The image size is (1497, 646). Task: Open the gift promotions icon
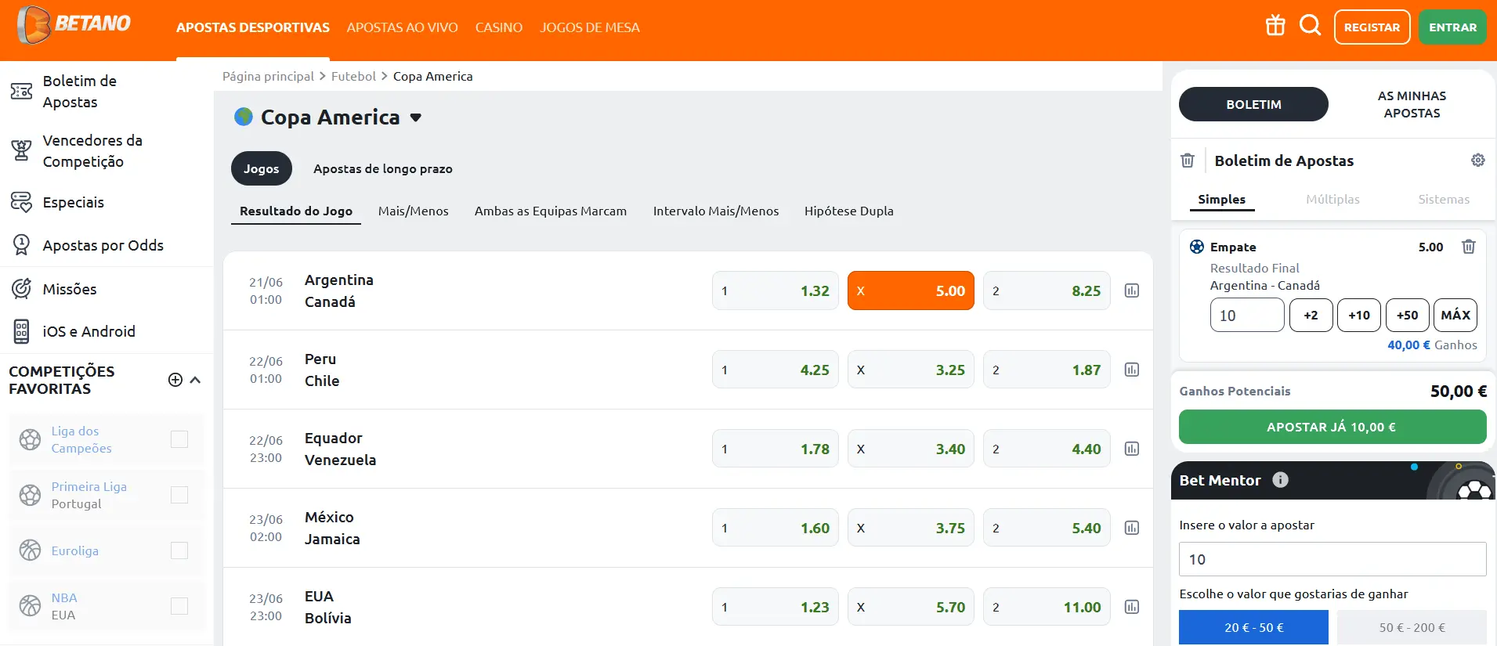pos(1275,26)
